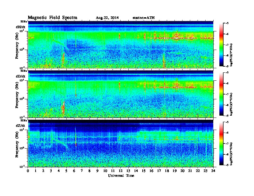Click the '2' hour tick label
Viewport: 254px width, 196px height.
coord(43,171)
